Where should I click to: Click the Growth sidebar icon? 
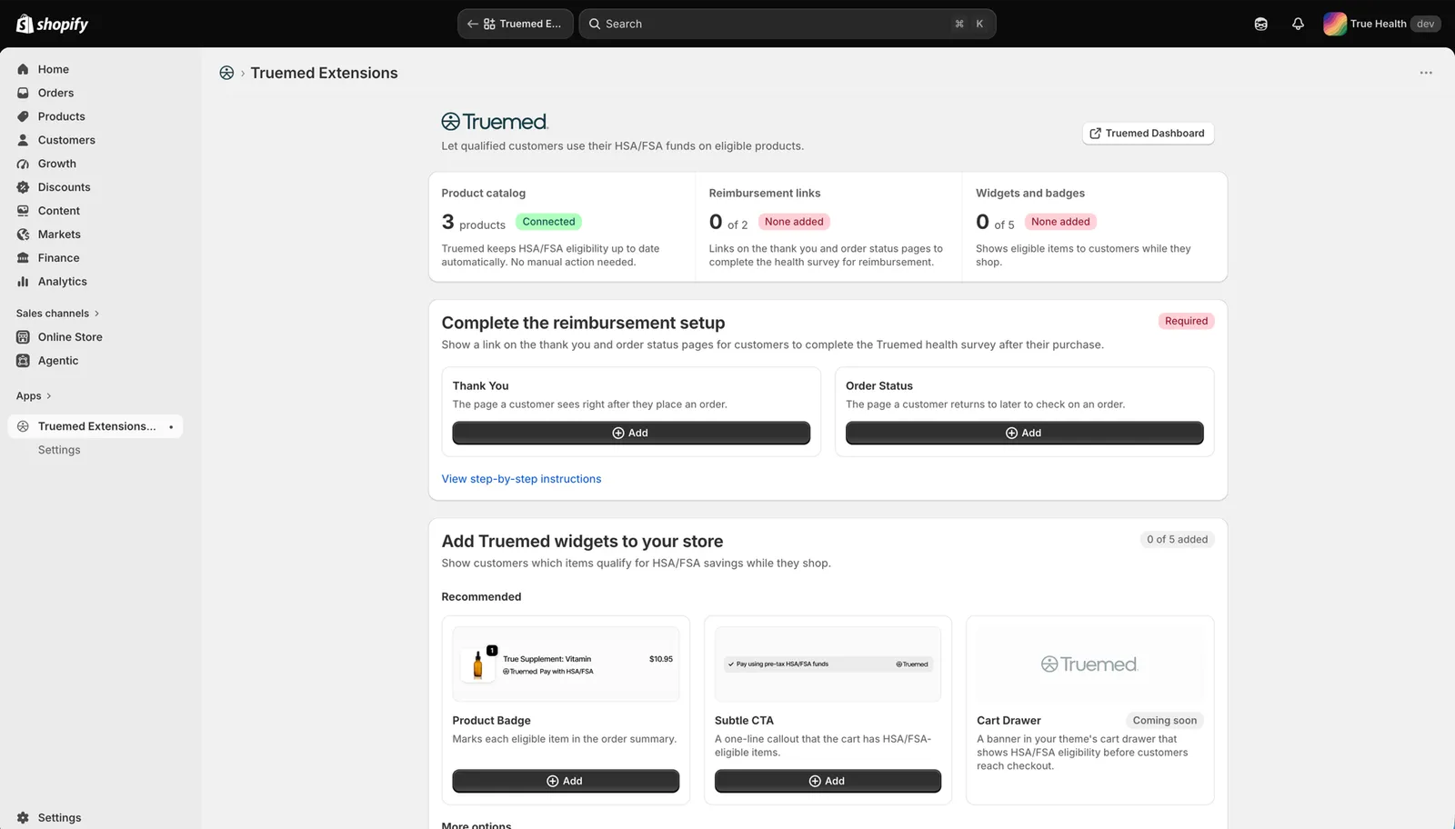click(23, 164)
